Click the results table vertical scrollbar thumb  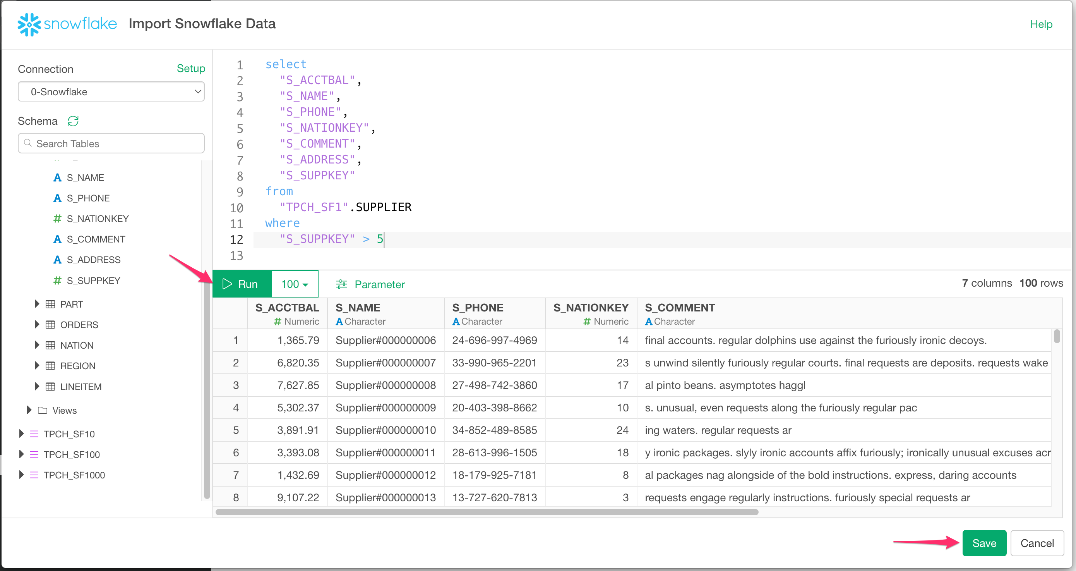point(1057,336)
